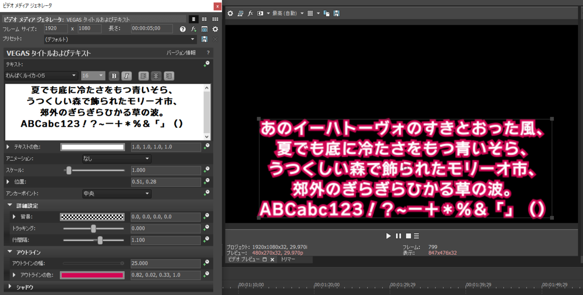Select the ビデオ プレビュー tab
Viewport: 583px width, 295px height.
click(x=244, y=260)
